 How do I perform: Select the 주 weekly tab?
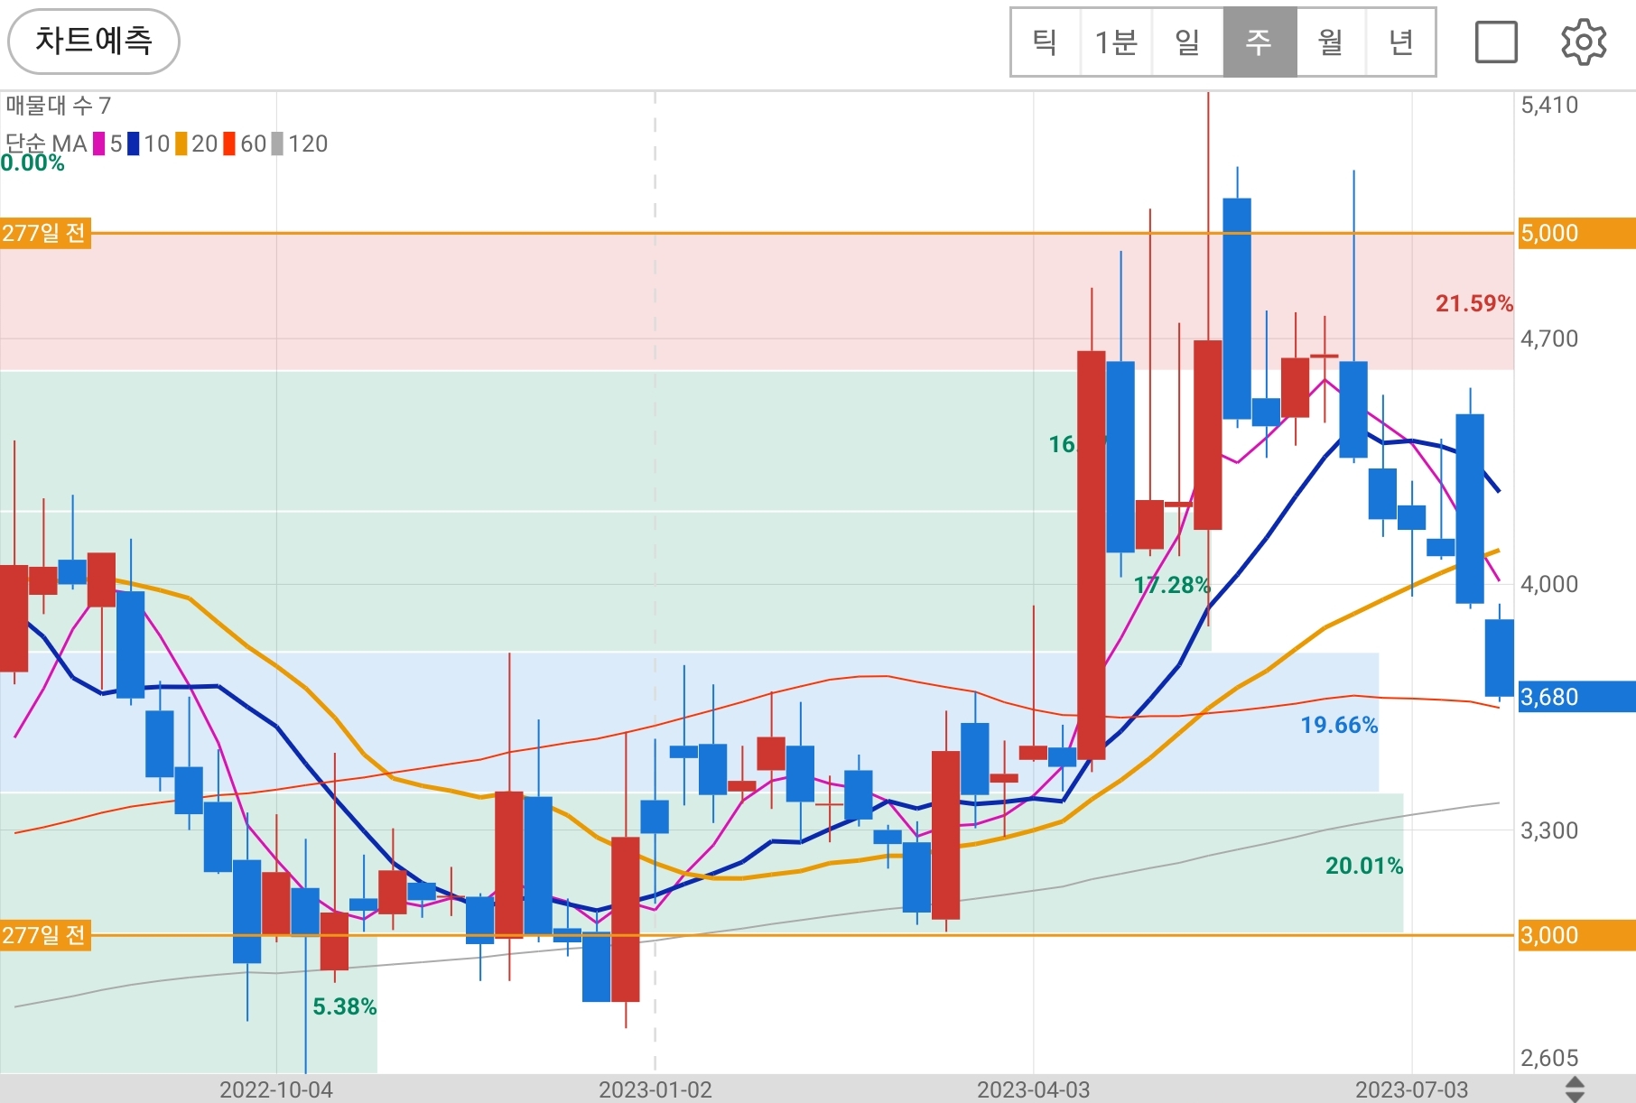1260,42
